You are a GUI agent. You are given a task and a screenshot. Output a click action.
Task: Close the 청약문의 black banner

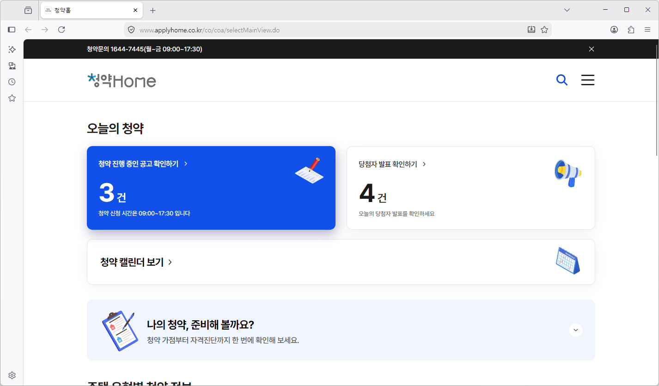click(x=592, y=49)
